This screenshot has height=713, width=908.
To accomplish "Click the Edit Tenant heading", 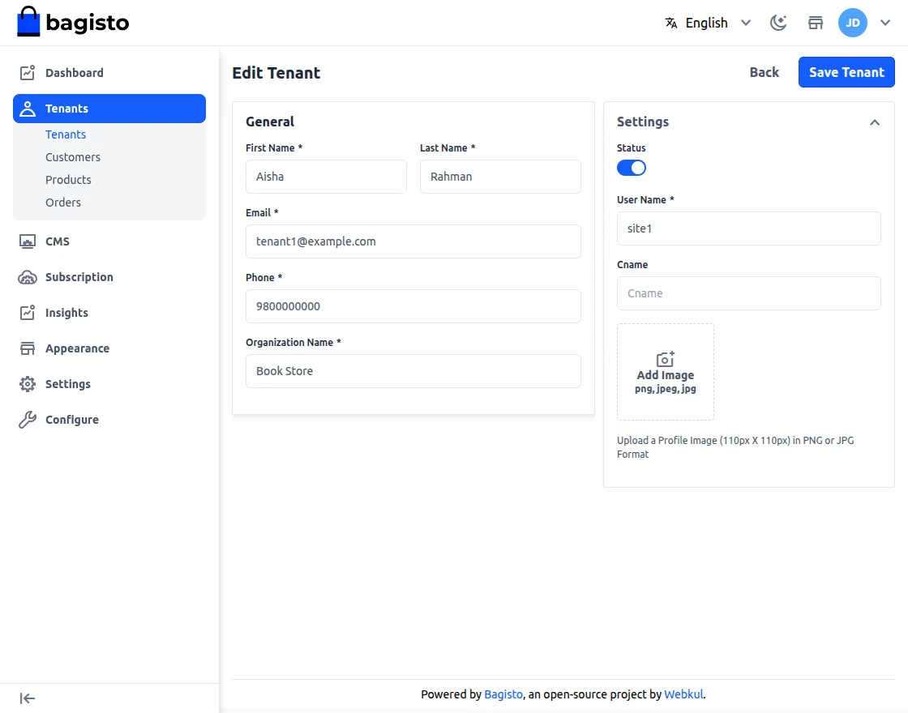I will tap(276, 73).
